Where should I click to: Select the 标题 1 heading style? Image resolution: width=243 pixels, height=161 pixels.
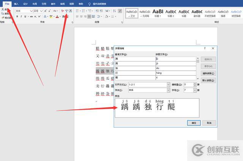pos(158,13)
